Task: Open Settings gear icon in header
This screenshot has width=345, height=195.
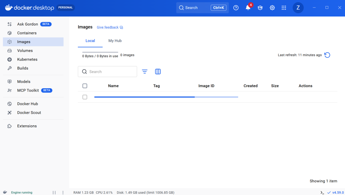Action: coord(272,8)
